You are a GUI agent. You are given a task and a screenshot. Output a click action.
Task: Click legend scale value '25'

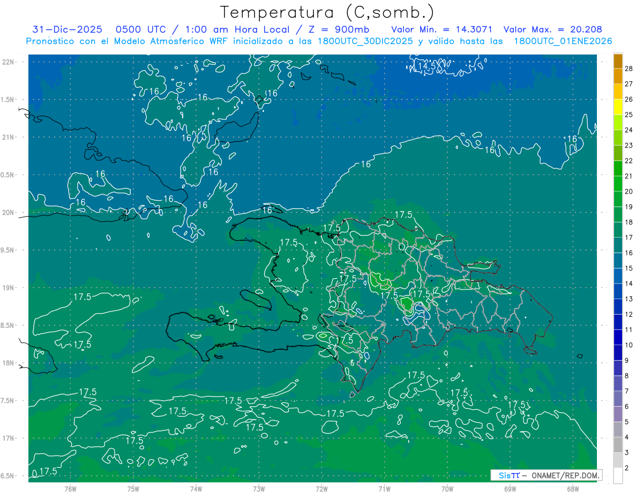tap(629, 115)
